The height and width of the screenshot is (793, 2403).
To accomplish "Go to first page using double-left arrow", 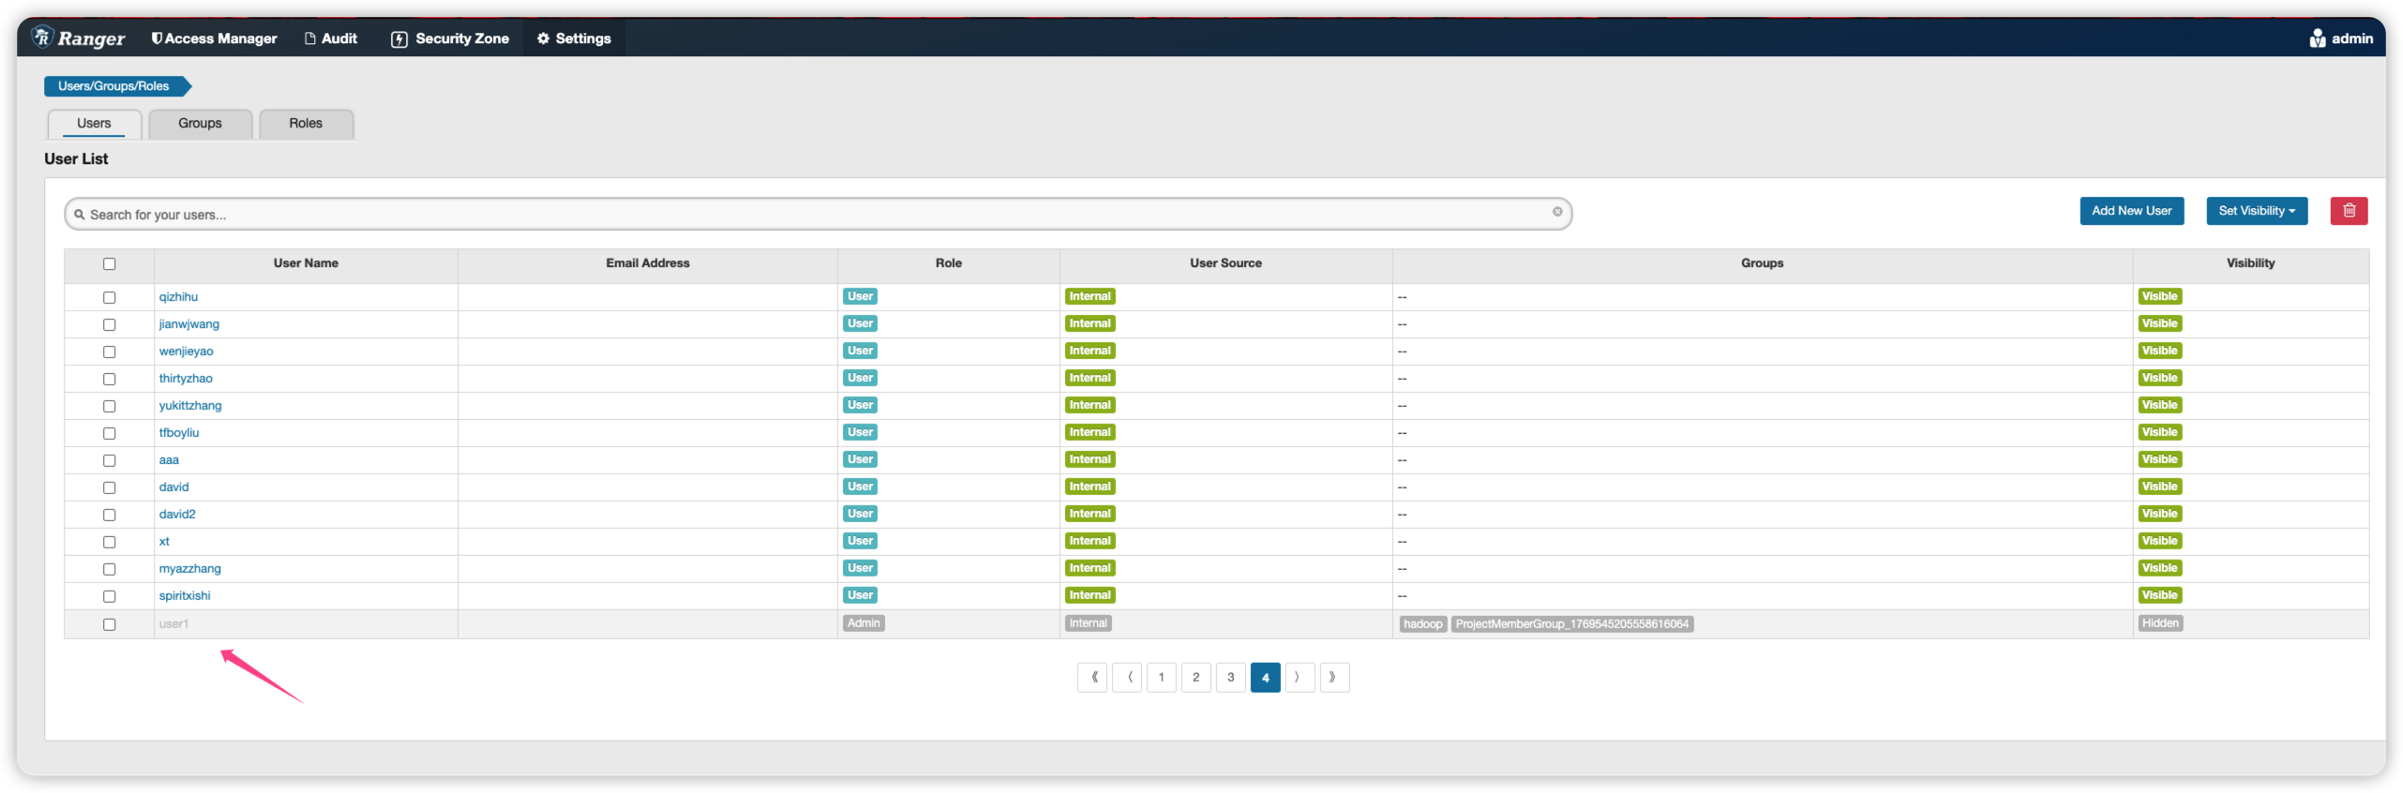I will click(1092, 677).
